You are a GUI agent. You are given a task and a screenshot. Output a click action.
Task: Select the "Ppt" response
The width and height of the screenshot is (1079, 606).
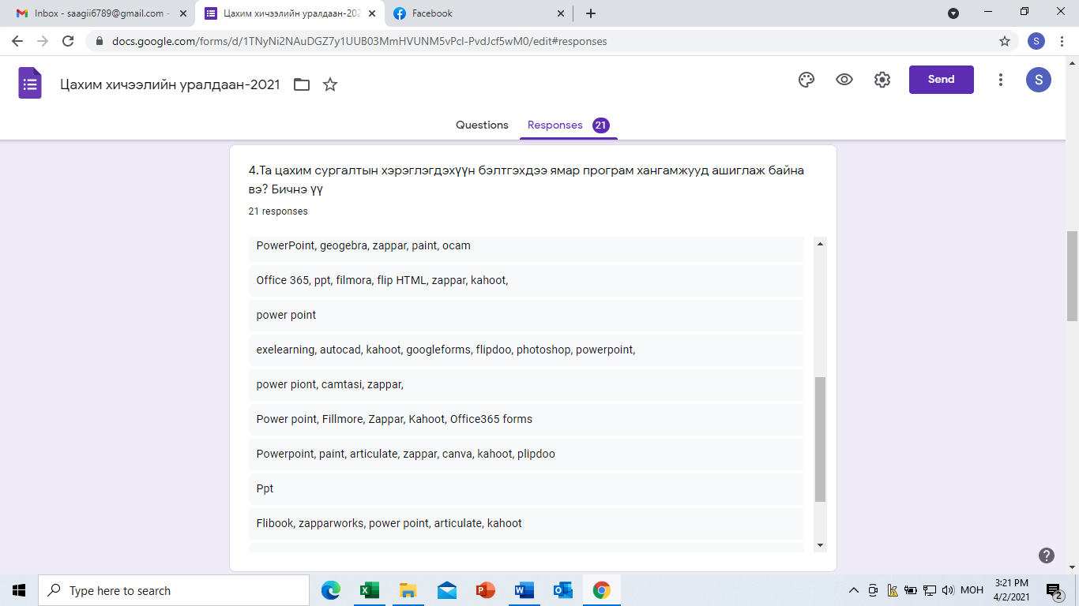[526, 488]
